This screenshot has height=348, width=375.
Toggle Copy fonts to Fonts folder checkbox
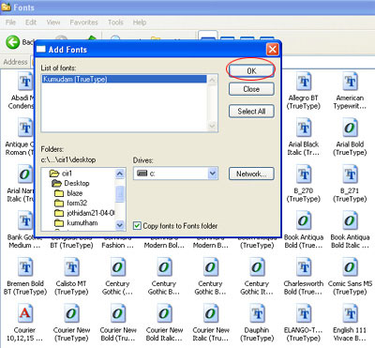point(137,225)
